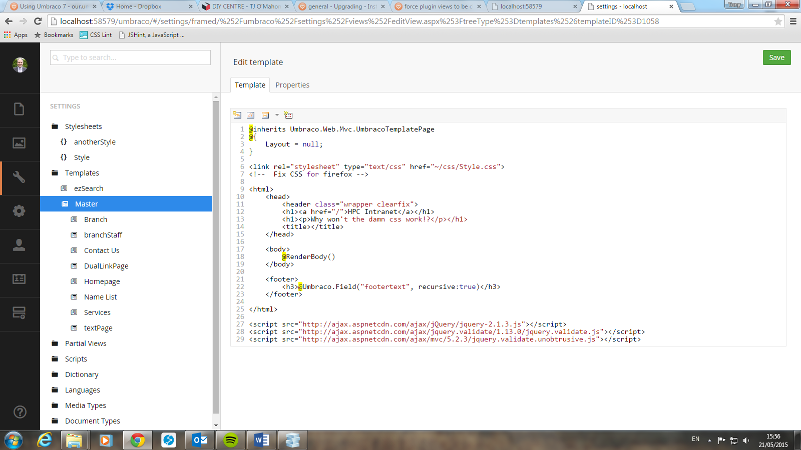Expand the Dictionary folder

pyautogui.click(x=82, y=374)
